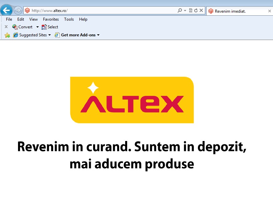This screenshot has width=273, height=207.
Task: Click the Magento favicon on the tab
Action: point(211,11)
